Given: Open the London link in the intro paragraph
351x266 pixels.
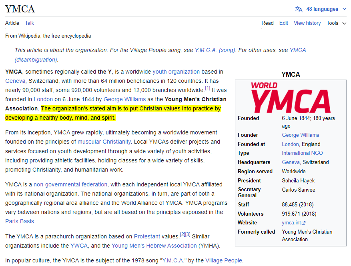Looking at the screenshot, I should click(43, 99).
